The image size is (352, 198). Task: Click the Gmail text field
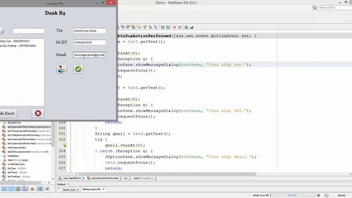[x=89, y=55]
